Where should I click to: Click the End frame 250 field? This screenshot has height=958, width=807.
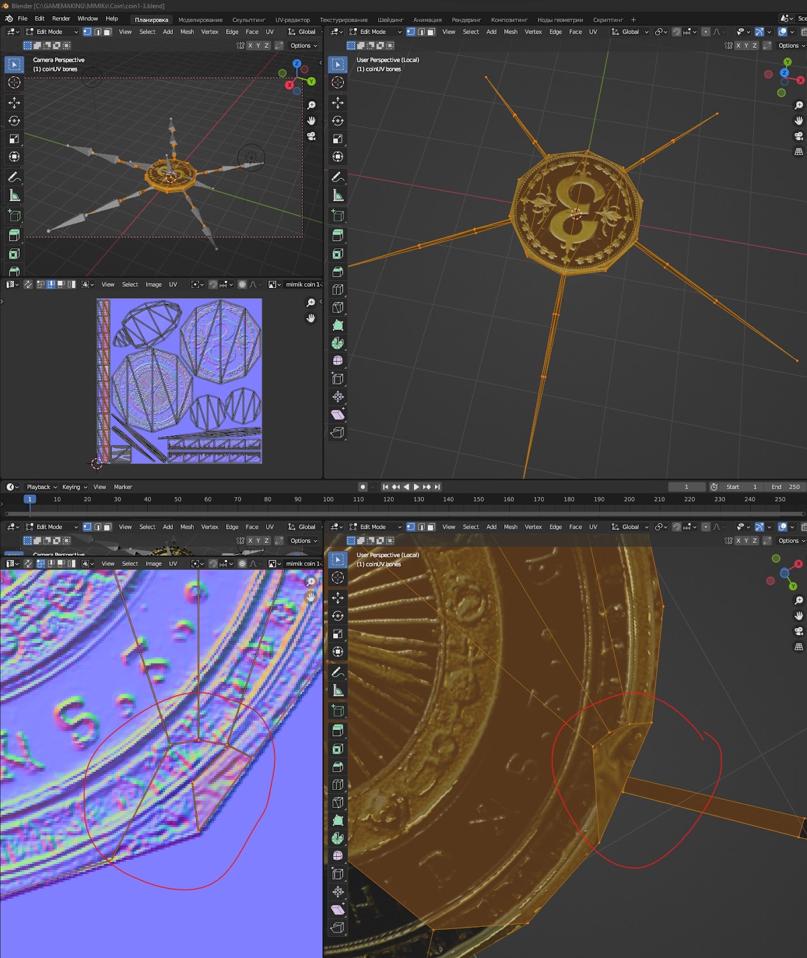tap(785, 487)
